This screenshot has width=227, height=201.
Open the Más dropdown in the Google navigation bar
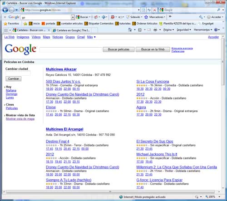(91, 37)
